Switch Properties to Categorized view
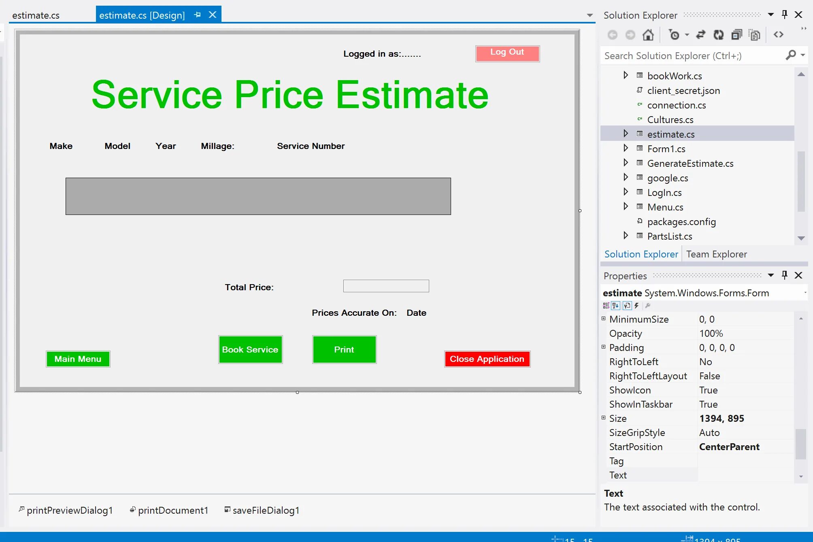Screen dimensions: 813x542 (x=606, y=306)
